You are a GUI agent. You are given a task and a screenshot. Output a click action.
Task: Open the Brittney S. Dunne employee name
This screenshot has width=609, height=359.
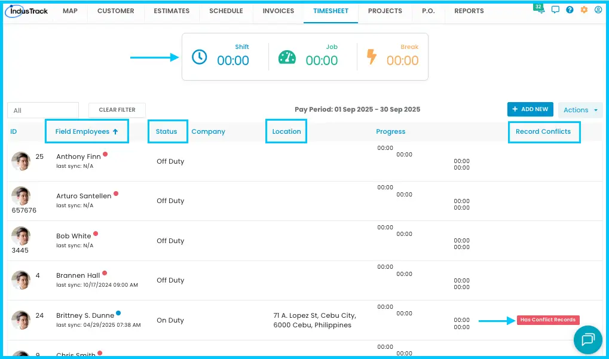(x=85, y=315)
